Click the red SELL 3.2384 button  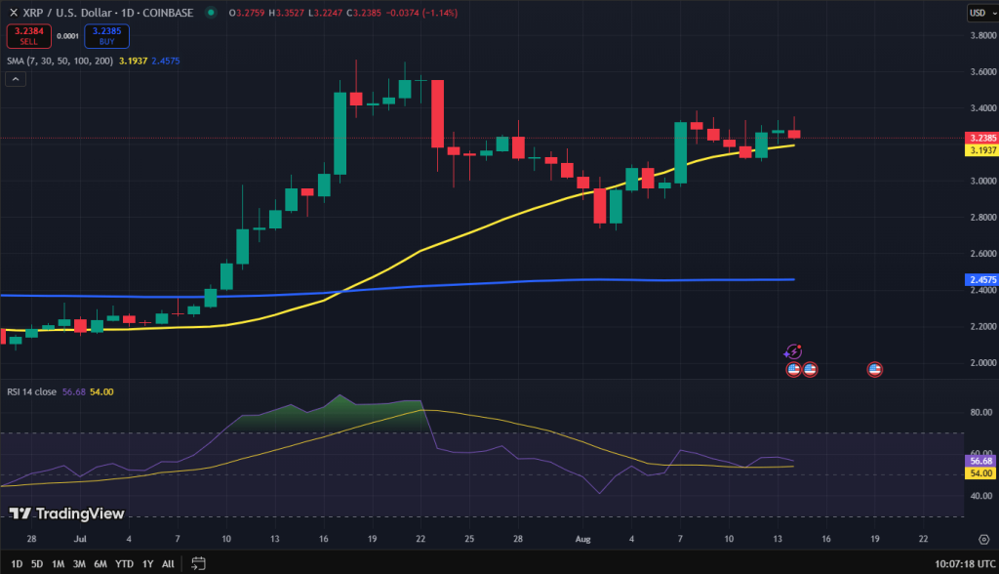tap(28, 36)
